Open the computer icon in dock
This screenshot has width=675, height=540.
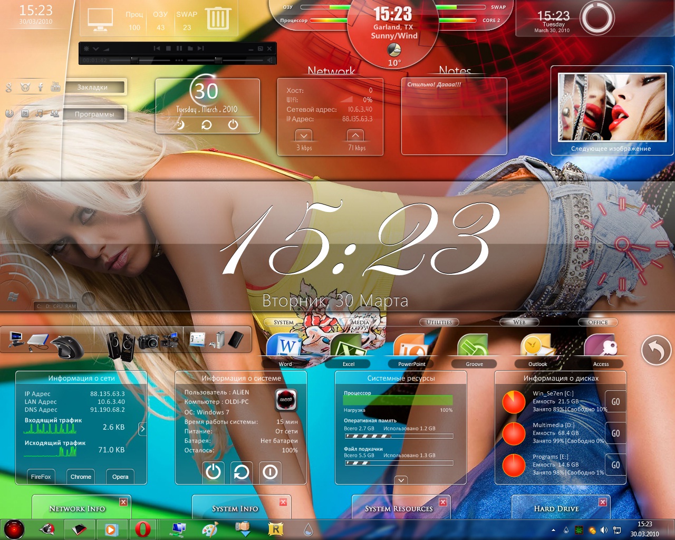(16, 339)
